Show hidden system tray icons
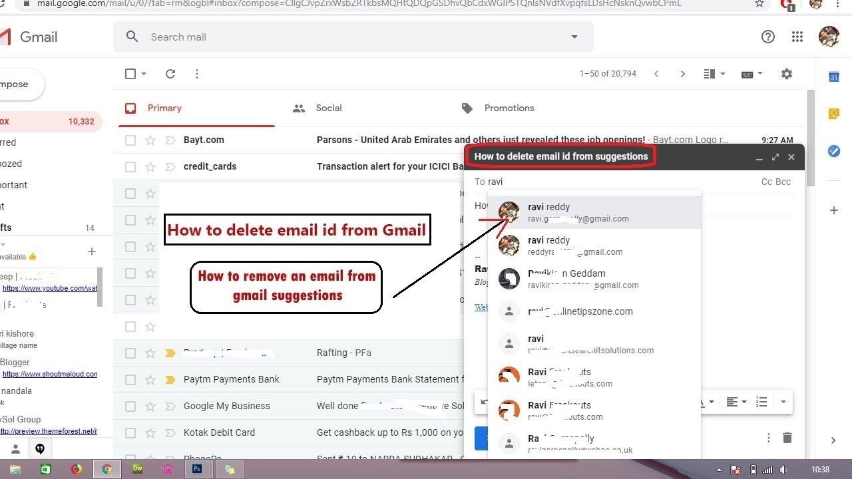This screenshot has height=479, width=852. point(719,470)
